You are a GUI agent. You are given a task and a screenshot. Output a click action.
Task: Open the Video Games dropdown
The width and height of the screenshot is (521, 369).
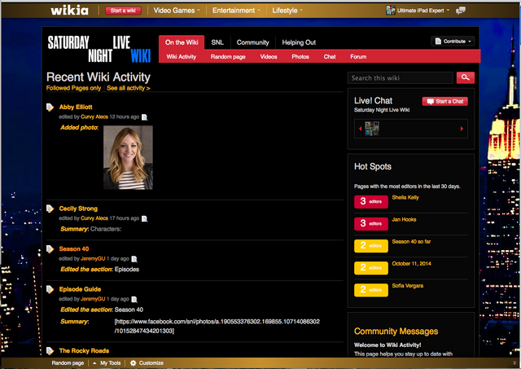tap(177, 11)
